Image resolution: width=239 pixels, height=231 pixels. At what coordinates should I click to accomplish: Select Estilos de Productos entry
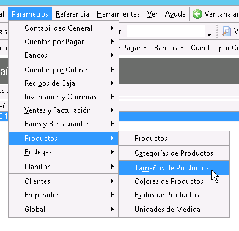coord(174,195)
